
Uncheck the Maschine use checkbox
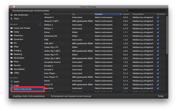click(x=158, y=88)
